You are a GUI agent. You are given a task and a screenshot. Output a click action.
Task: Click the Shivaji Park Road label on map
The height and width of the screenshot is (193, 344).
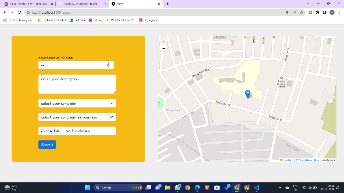tap(201, 73)
